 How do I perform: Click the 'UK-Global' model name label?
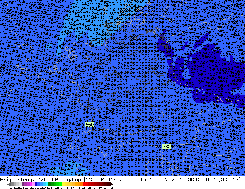(111, 179)
